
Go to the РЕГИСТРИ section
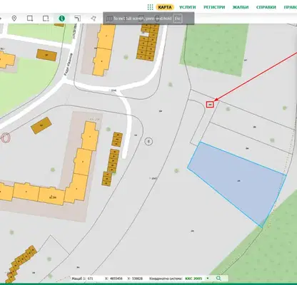[x=214, y=7]
